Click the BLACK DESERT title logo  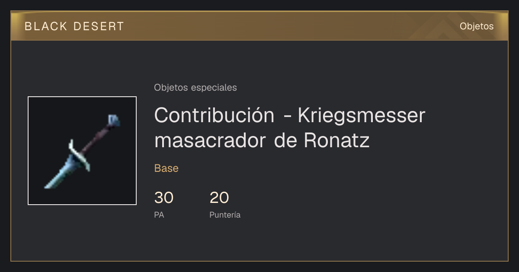click(74, 26)
